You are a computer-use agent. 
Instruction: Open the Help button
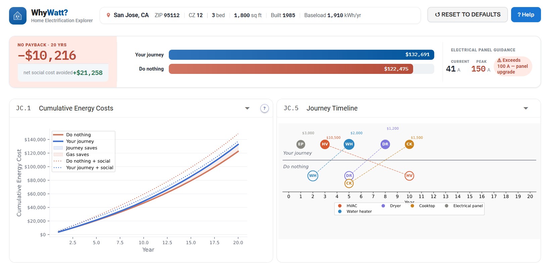point(526,15)
